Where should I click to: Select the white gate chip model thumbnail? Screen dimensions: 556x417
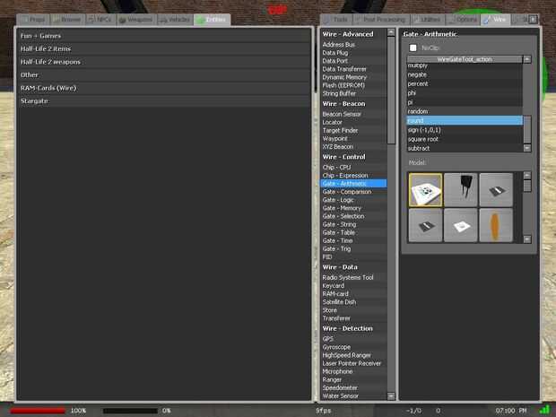point(425,190)
